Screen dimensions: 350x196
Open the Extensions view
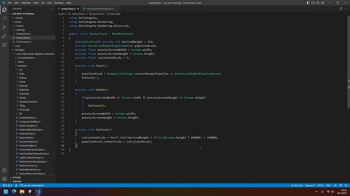pos(4,45)
